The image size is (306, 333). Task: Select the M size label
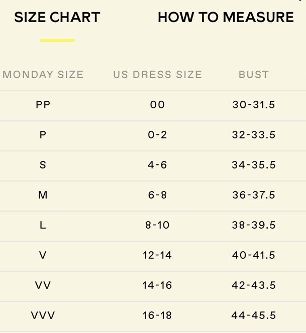pyautogui.click(x=43, y=195)
